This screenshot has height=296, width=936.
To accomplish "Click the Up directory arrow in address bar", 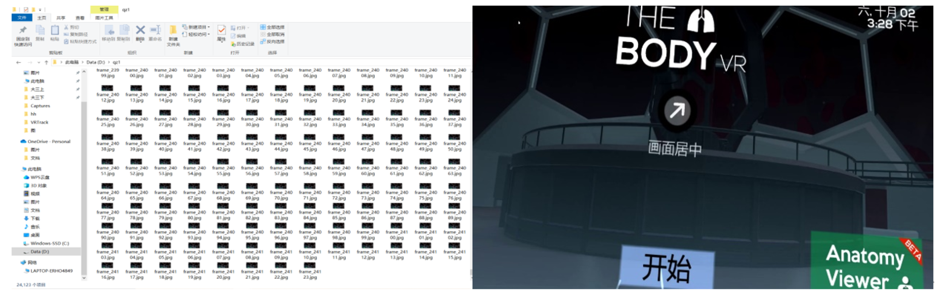I will coord(46,63).
